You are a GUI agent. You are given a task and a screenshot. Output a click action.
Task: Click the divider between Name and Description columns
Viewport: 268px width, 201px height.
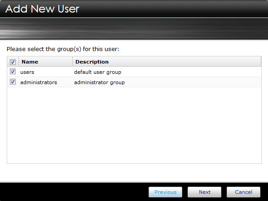point(72,61)
